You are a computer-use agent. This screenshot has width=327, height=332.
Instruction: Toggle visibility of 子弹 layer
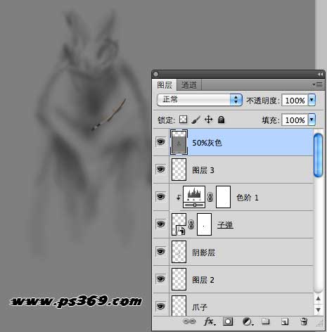coord(160,224)
